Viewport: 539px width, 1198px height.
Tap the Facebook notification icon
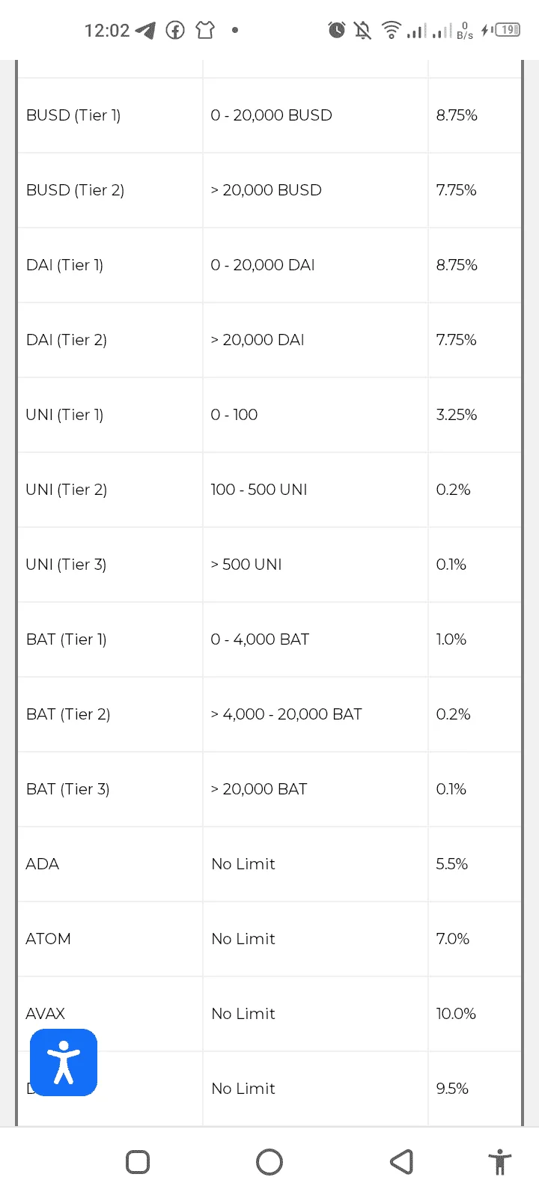[x=175, y=30]
